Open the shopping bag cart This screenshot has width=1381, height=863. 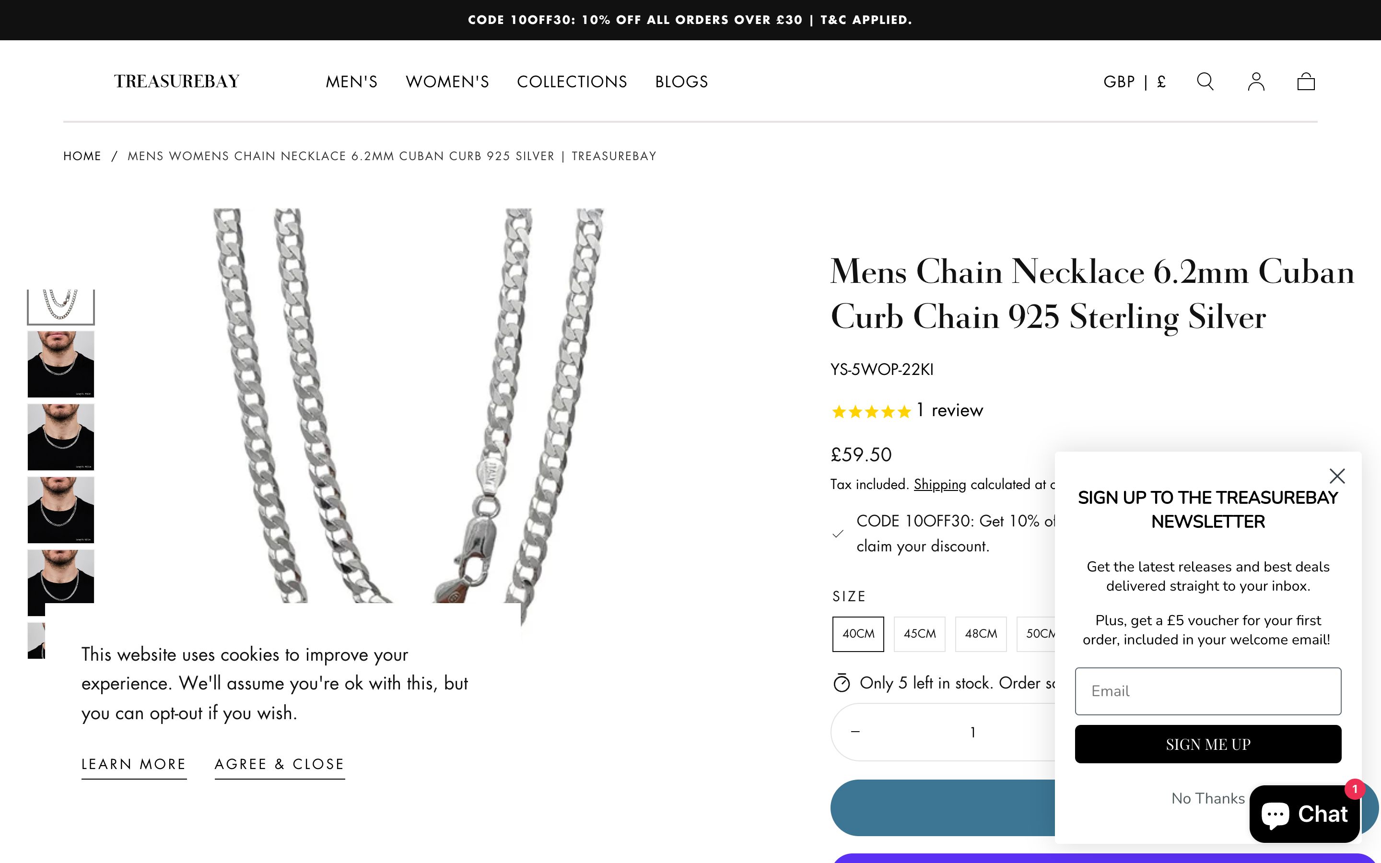click(x=1306, y=82)
